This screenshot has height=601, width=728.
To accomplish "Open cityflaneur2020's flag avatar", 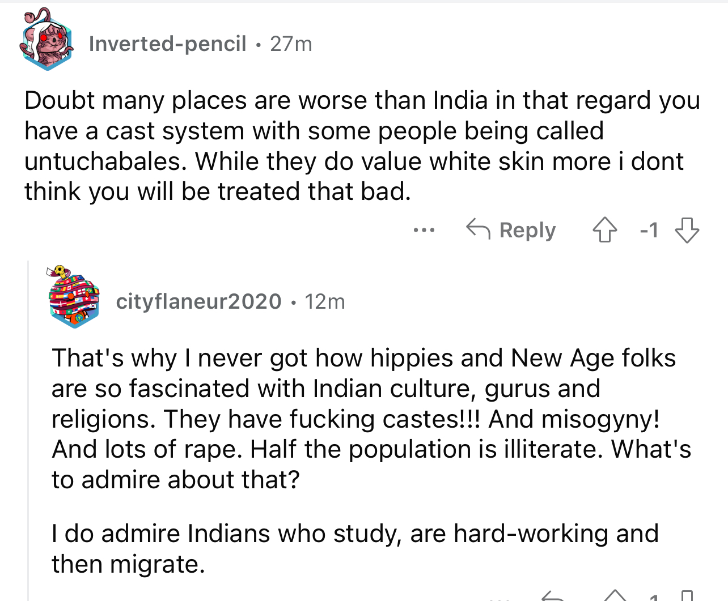I will [74, 297].
